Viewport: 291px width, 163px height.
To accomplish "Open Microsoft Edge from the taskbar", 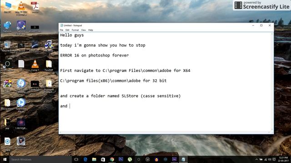I will pyautogui.click(x=85, y=159).
